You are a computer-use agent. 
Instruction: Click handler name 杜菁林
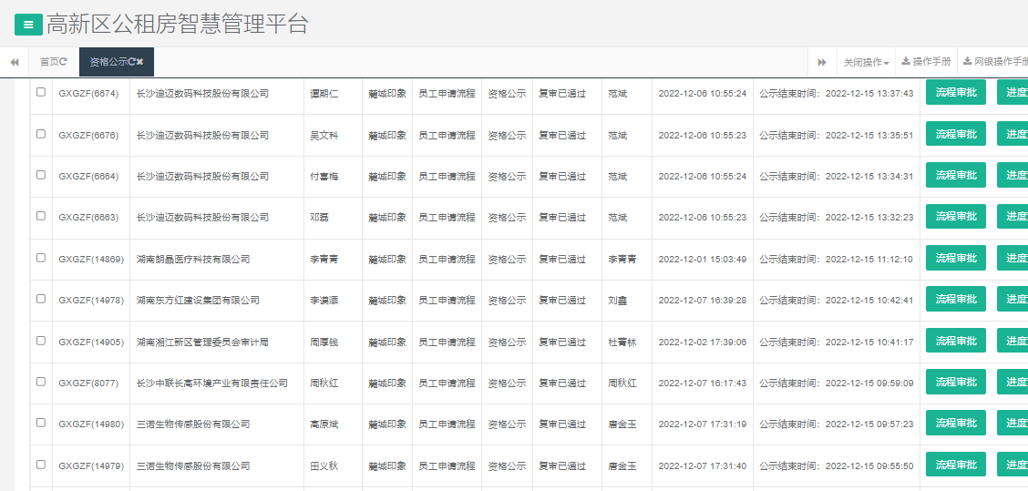(x=622, y=343)
